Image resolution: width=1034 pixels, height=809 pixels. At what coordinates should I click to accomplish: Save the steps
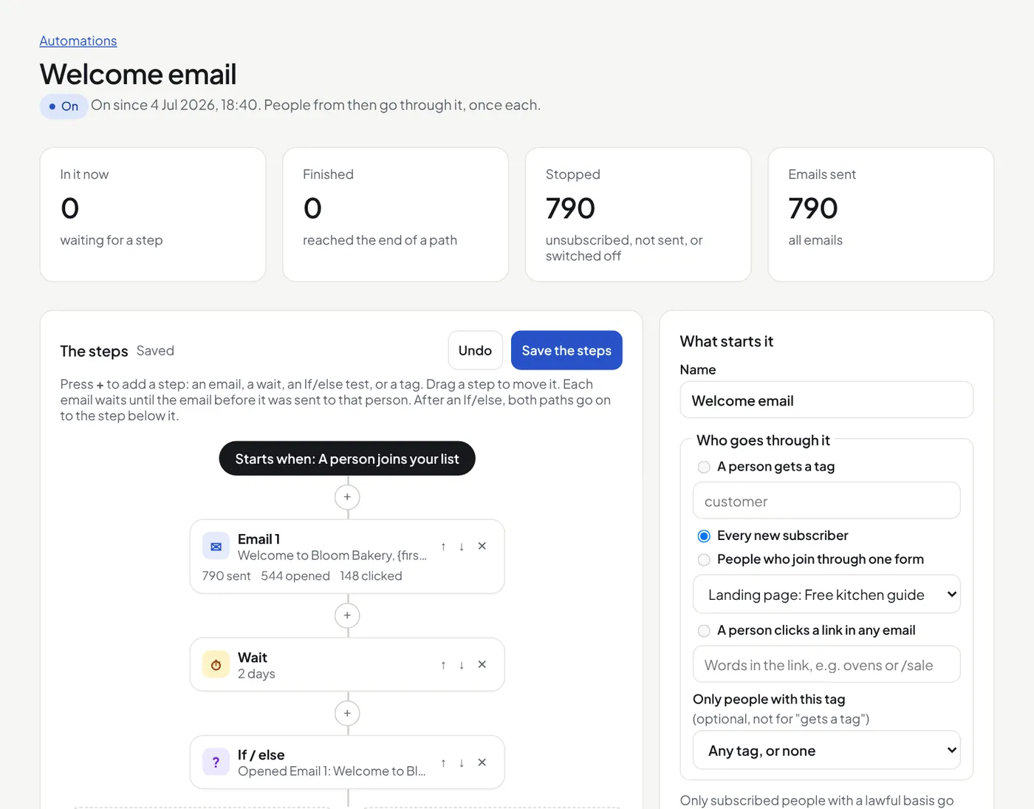(x=566, y=350)
